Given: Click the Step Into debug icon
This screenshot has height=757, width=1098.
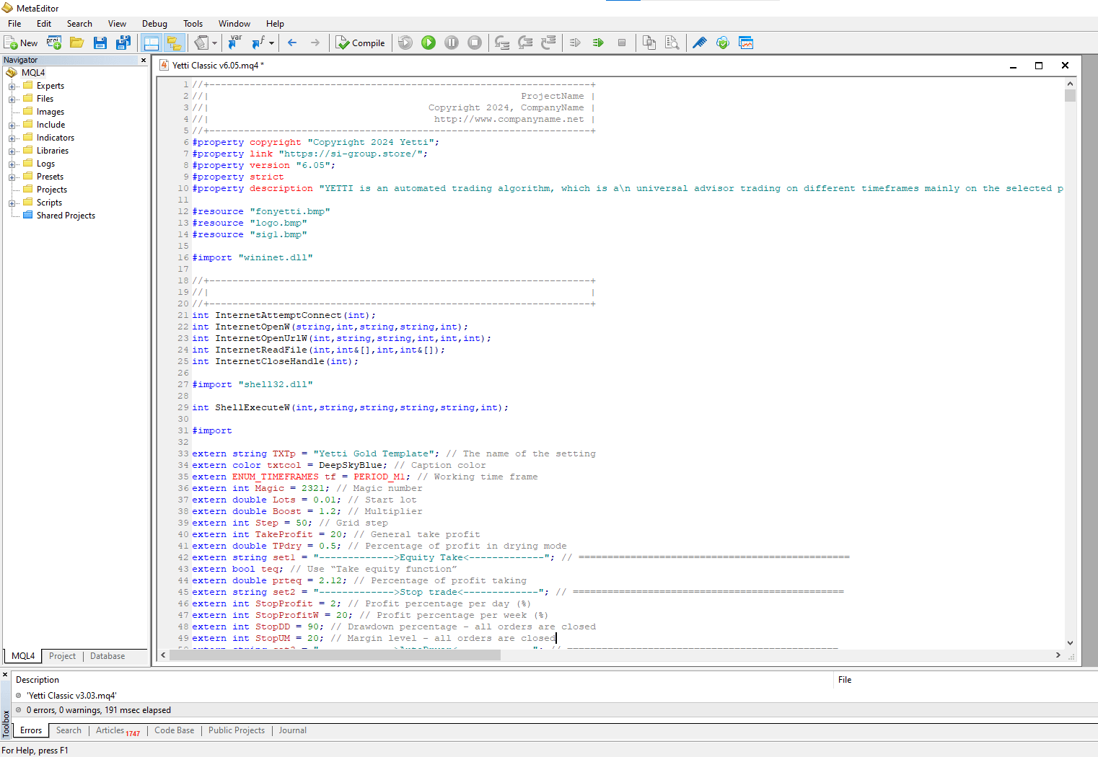Looking at the screenshot, I should tap(502, 43).
